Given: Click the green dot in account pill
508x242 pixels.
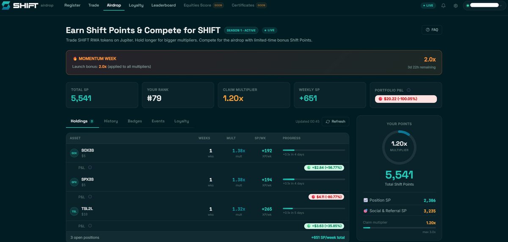Looking at the screenshot, I should click(x=468, y=5).
